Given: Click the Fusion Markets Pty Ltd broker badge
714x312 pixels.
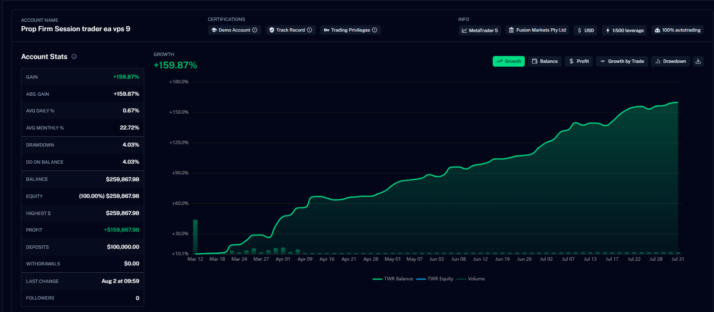Looking at the screenshot, I should [x=537, y=30].
